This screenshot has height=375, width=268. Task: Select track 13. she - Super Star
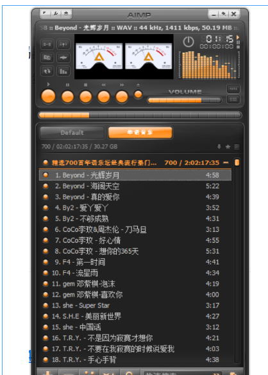click(135, 306)
